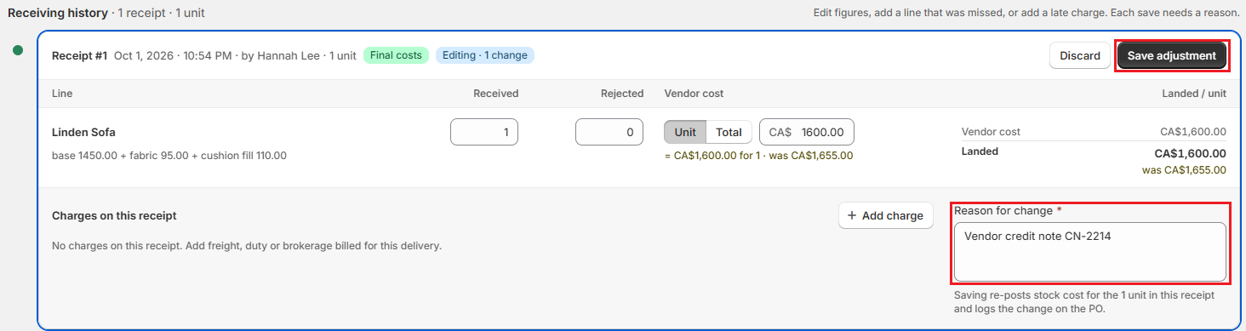The image size is (1246, 331).
Task: Click the Landed / unit column header
Action: tap(1194, 94)
